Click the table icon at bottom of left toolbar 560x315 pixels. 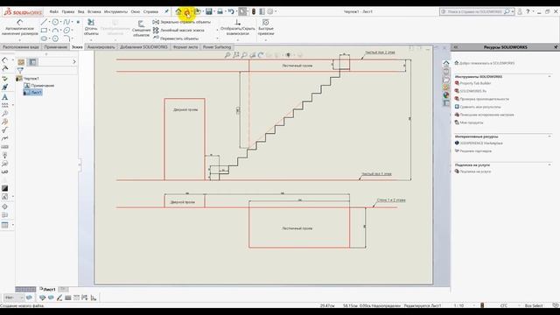point(4,225)
